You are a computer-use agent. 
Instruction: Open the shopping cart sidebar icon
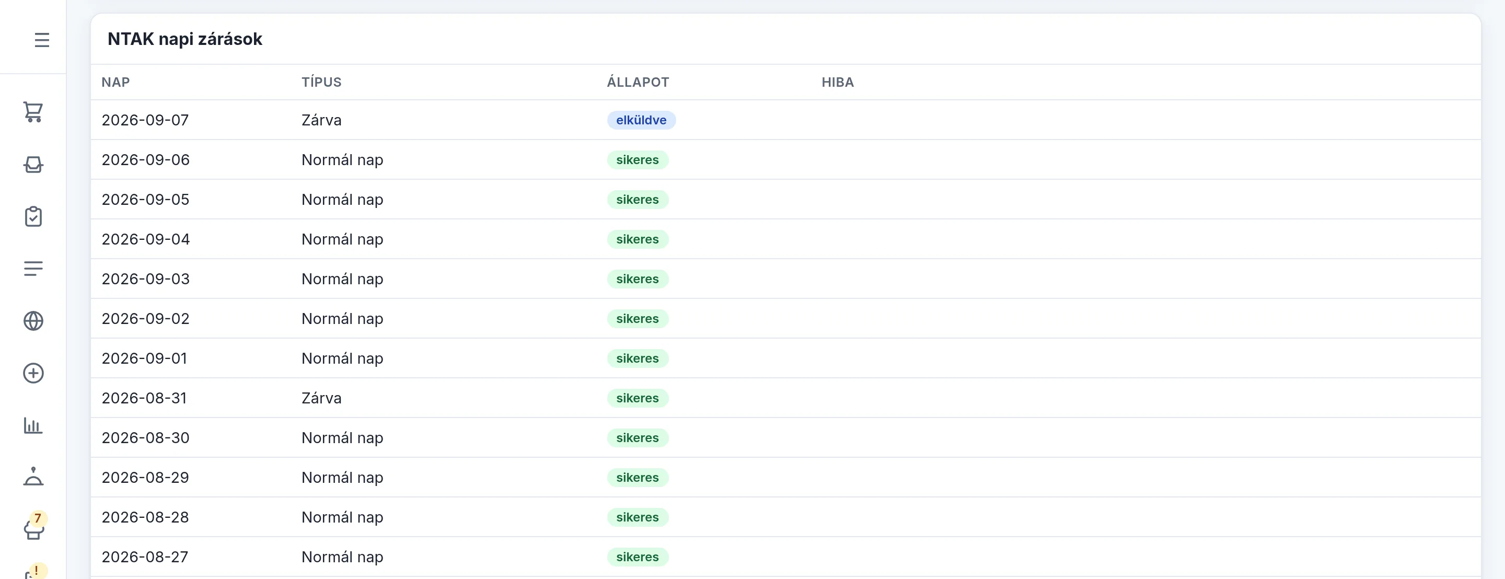(33, 112)
